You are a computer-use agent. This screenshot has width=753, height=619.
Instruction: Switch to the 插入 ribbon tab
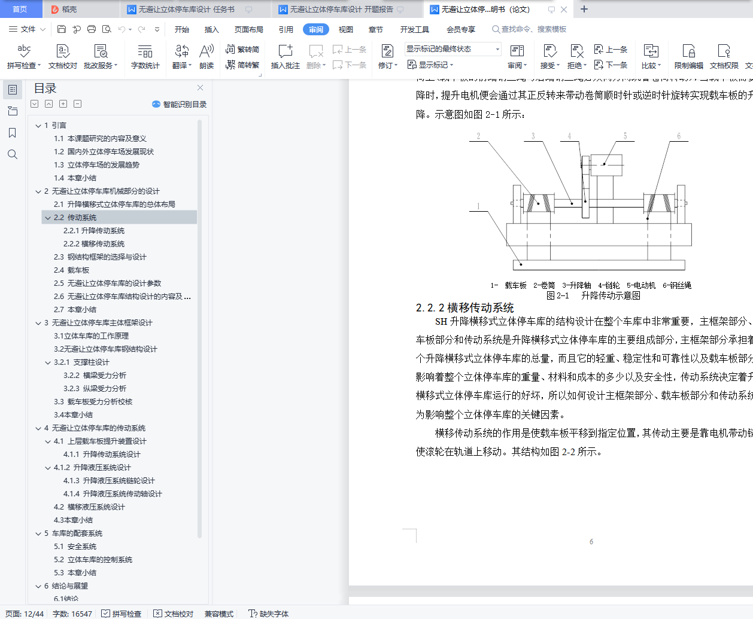pos(212,29)
